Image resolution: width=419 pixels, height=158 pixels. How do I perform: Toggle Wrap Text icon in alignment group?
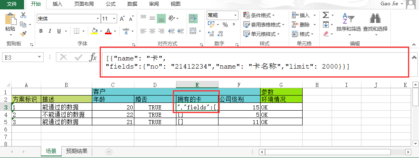[193, 18]
